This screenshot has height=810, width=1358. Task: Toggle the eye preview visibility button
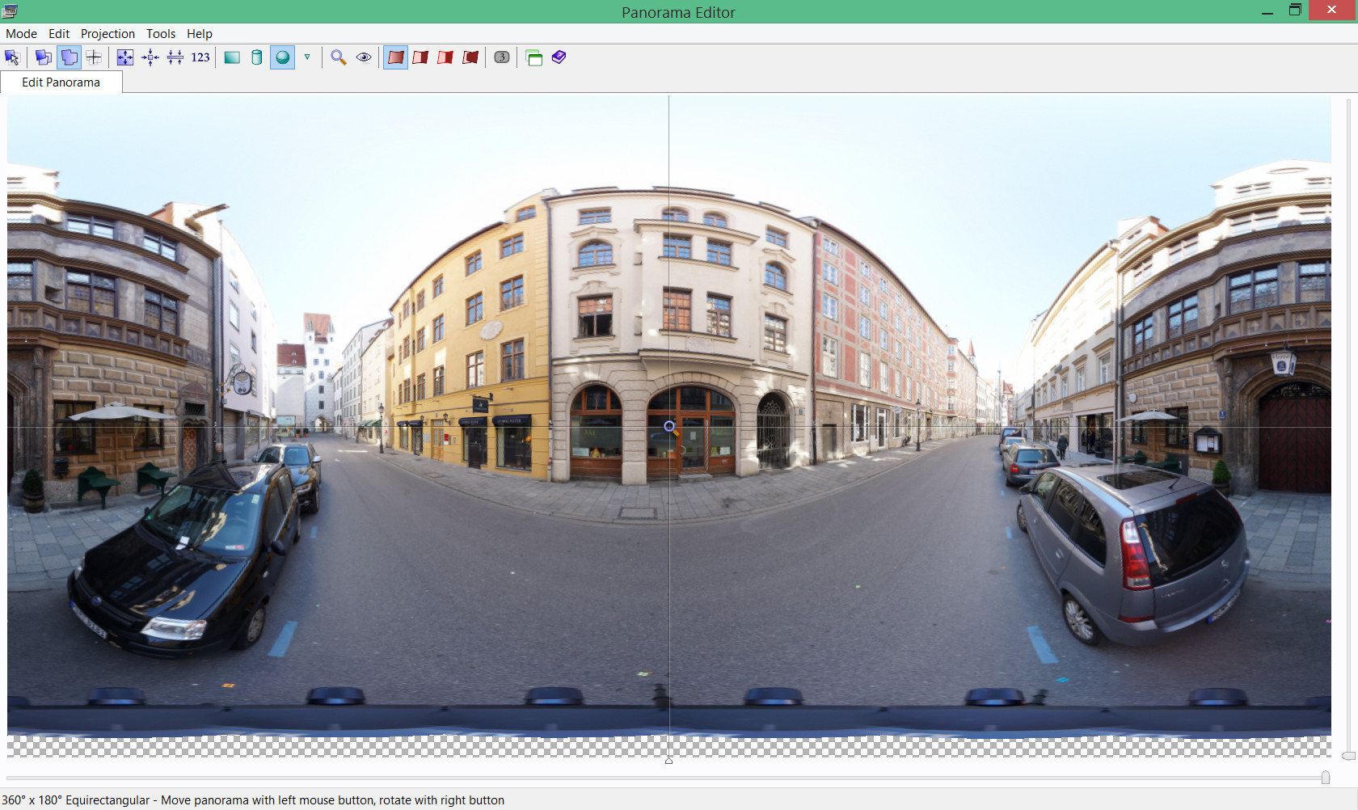coord(364,57)
